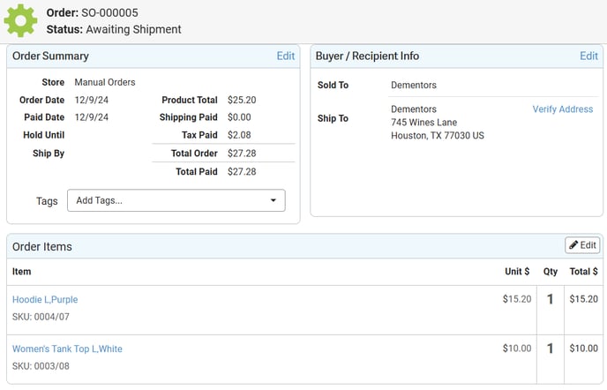Open the Add Tags dropdown arrow
607x390 pixels.
tap(274, 200)
